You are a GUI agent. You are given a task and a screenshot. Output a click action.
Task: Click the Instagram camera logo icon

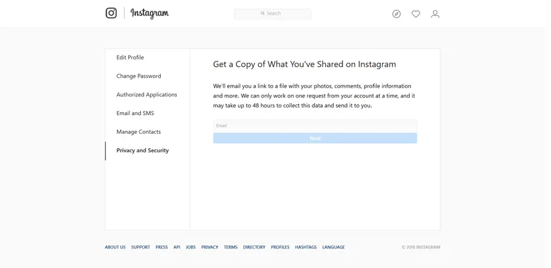[x=111, y=13]
